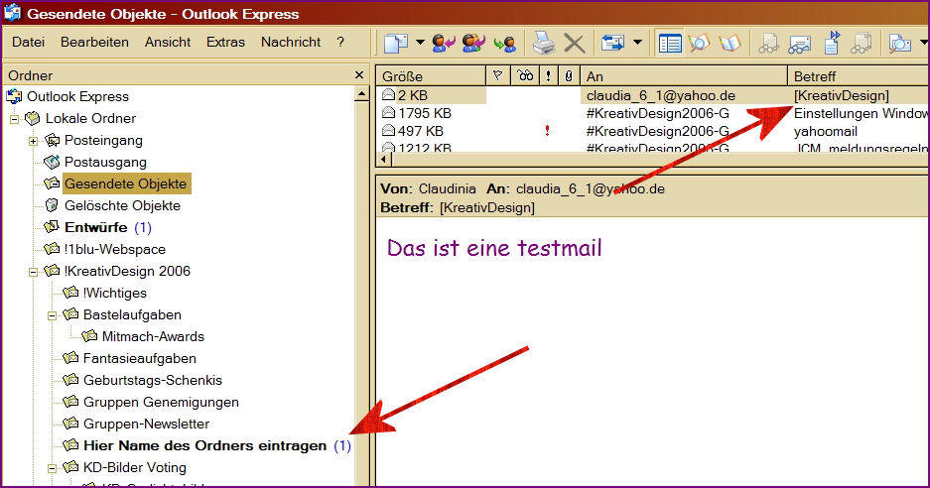Print the message with printer icon
930x488 pixels.
point(543,43)
